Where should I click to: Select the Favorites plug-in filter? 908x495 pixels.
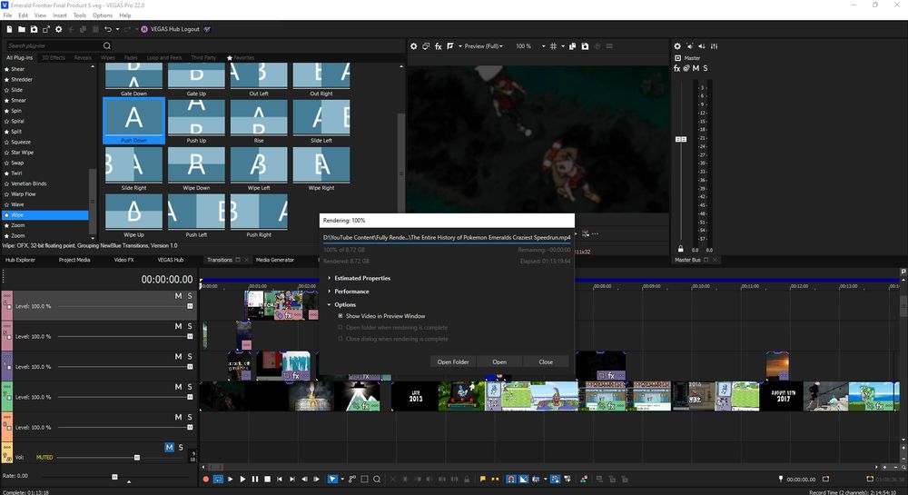coord(241,58)
